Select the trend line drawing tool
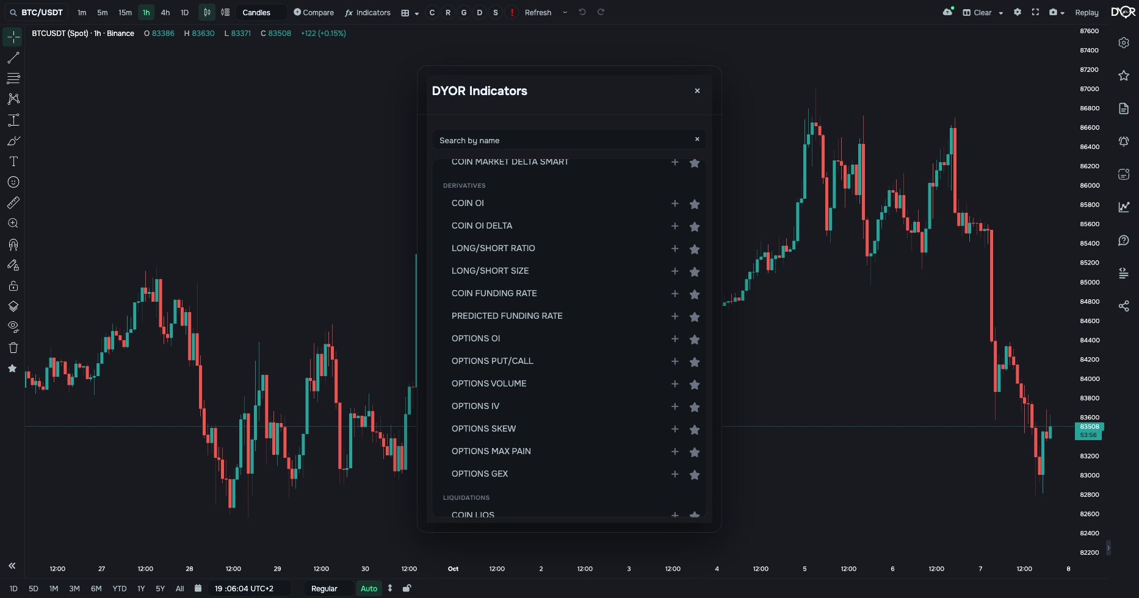Image resolution: width=1139 pixels, height=598 pixels. pos(13,57)
